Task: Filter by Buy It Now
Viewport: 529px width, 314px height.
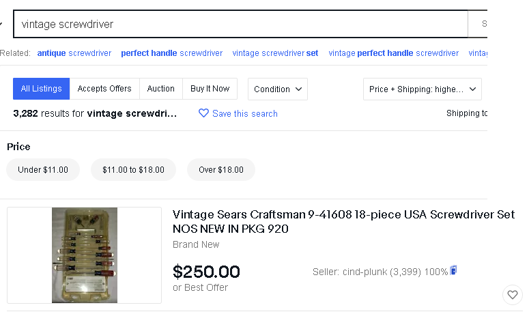Action: coord(210,89)
